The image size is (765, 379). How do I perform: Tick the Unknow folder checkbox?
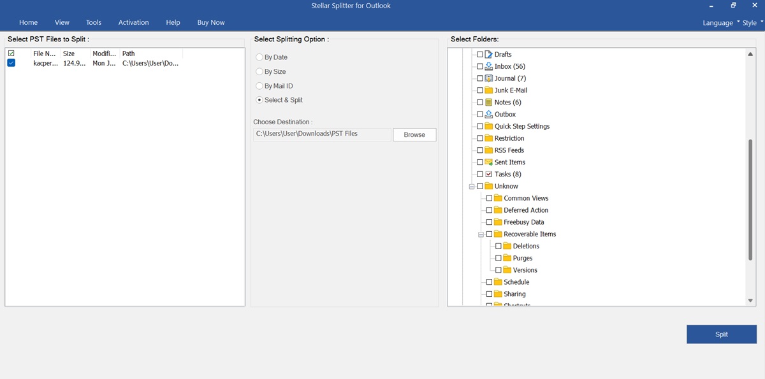[480, 187]
